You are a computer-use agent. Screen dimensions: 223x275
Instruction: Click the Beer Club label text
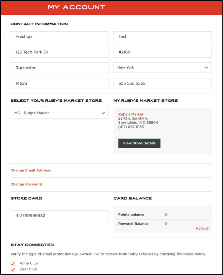coord(28,269)
